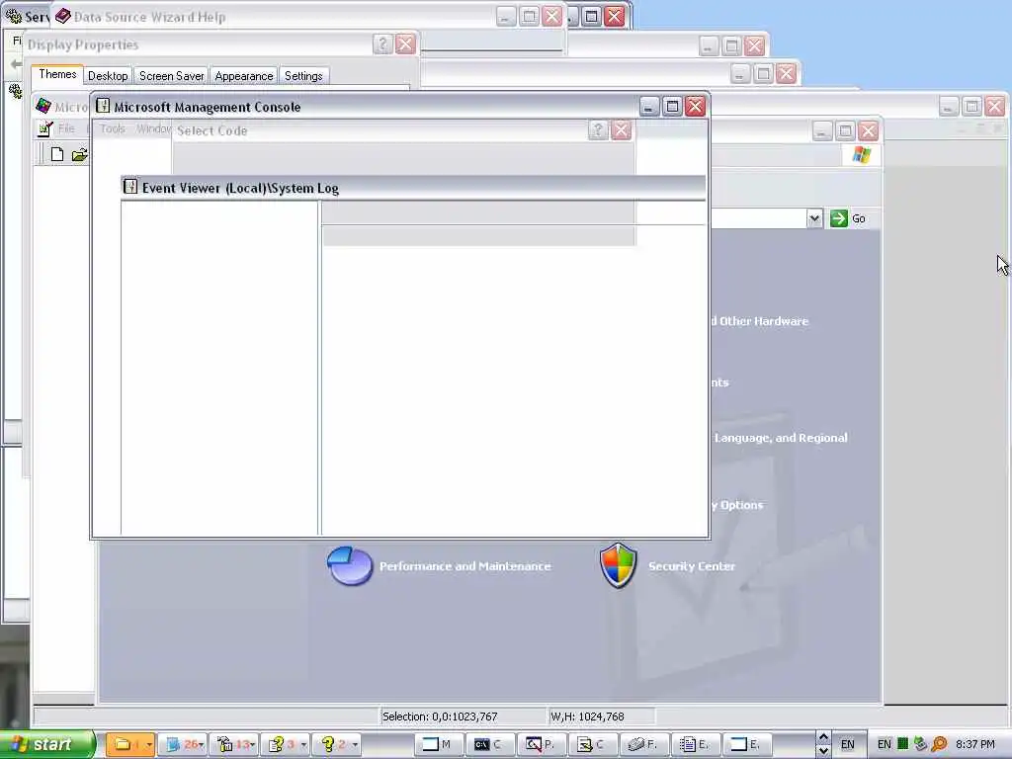Click the Selection 0,0:1023,767 status text
Viewport: 1012px width, 759px height.
(440, 717)
